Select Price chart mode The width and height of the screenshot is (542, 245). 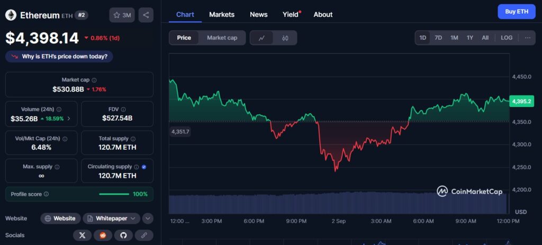(184, 38)
